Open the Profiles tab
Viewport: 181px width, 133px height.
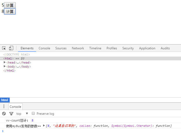pos(112,48)
